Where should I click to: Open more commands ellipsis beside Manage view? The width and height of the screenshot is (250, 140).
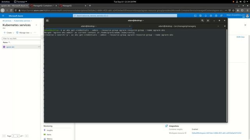tap(35, 33)
